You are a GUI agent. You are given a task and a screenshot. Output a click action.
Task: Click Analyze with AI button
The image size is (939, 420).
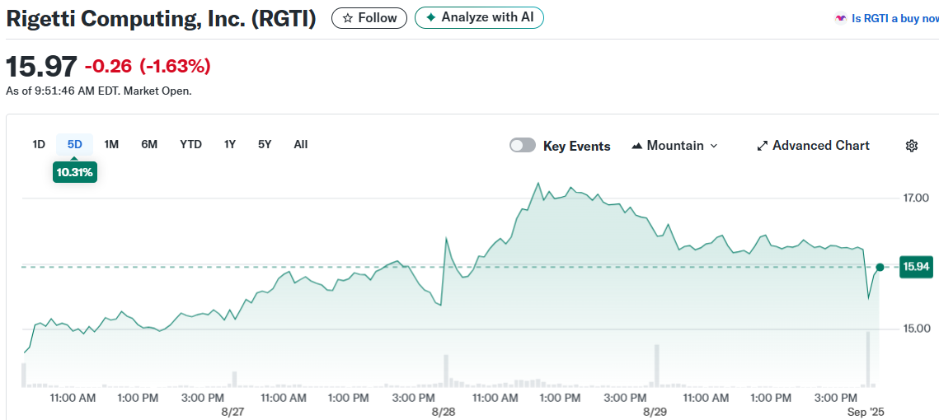(479, 18)
